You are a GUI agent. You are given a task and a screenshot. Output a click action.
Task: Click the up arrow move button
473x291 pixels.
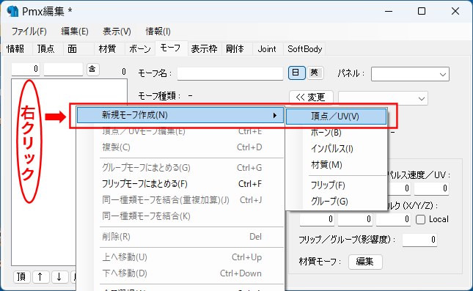40,277
